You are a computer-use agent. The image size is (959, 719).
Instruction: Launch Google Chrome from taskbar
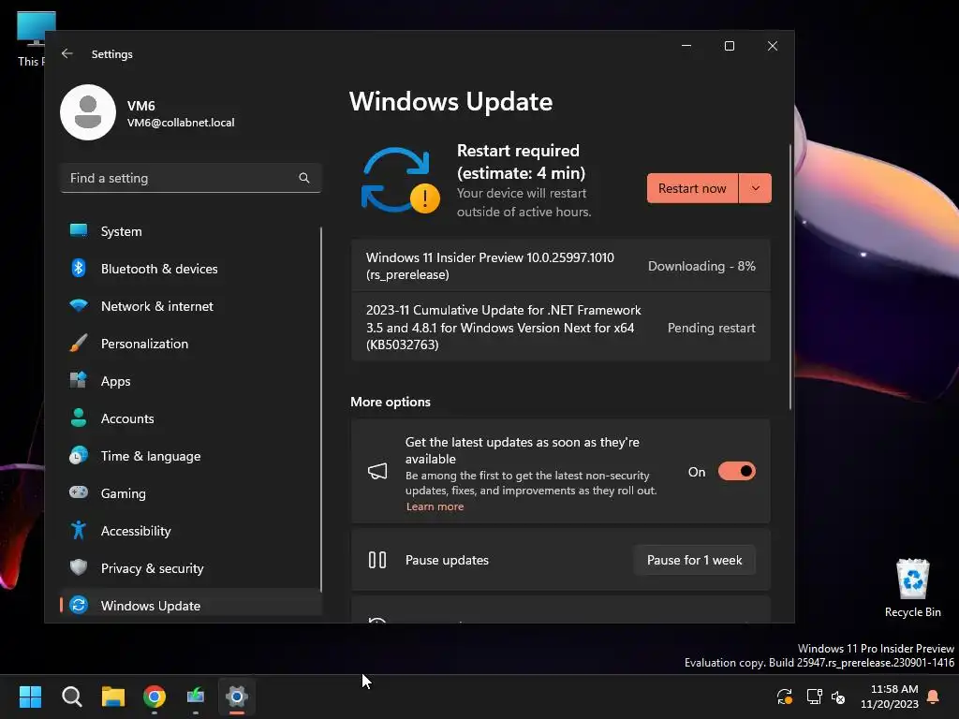pyautogui.click(x=155, y=697)
